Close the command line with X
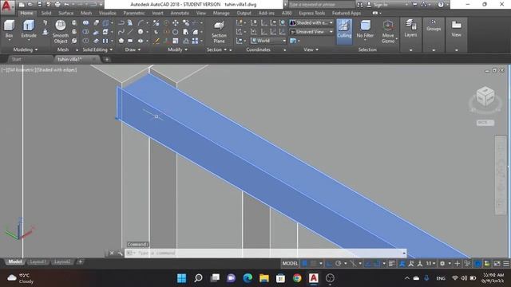Viewport: 511px width, 287px height. tap(112, 253)
